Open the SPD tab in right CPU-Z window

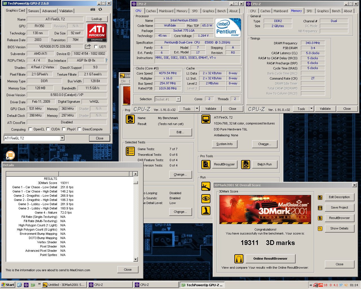click(x=309, y=11)
